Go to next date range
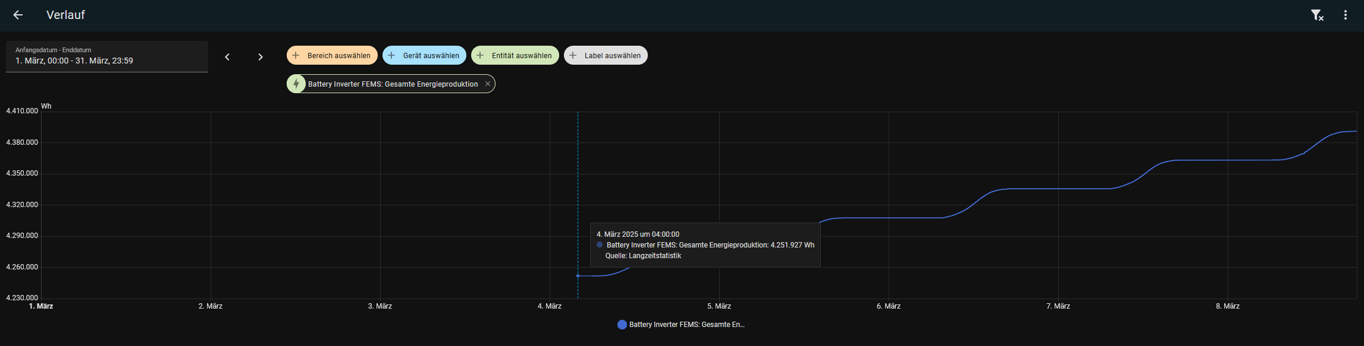The width and height of the screenshot is (1364, 346). 261,57
